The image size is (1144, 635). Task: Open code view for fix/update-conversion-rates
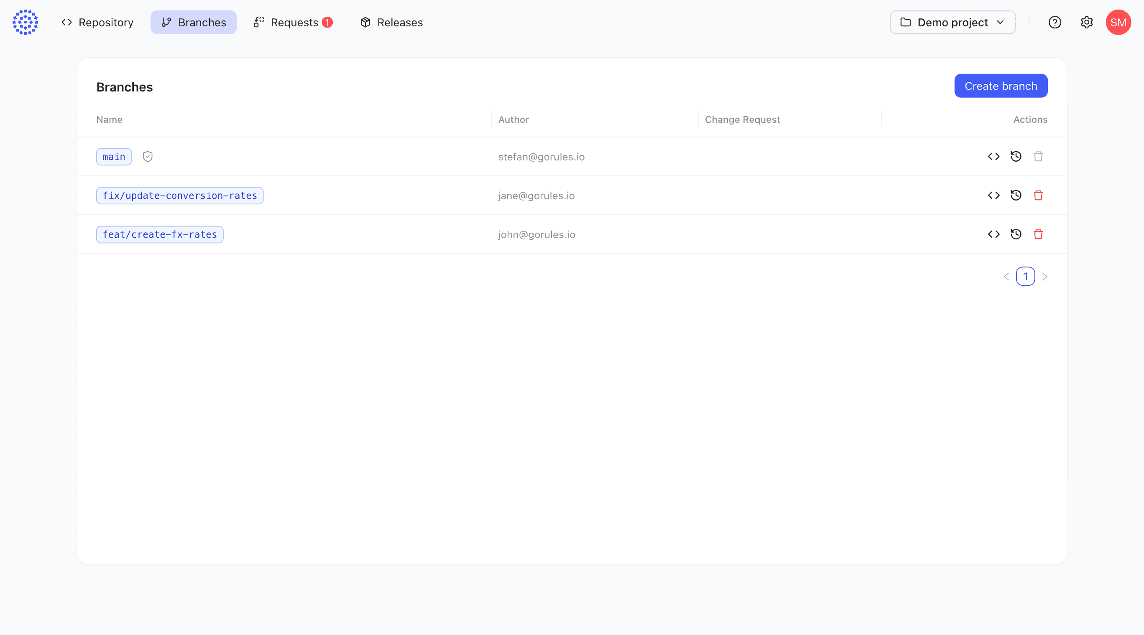(993, 196)
